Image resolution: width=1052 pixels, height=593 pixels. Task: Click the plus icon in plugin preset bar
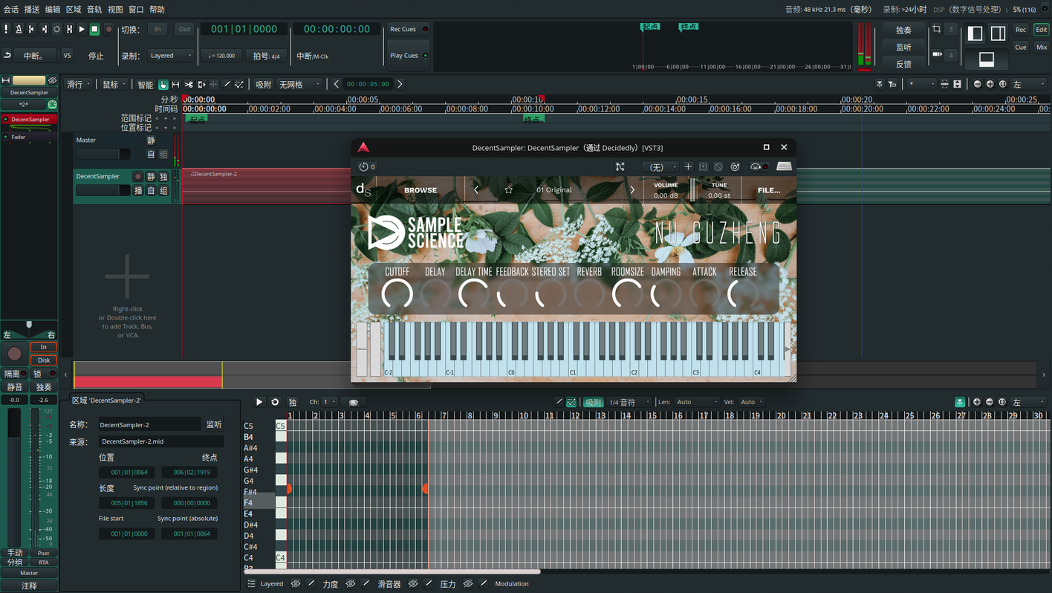(x=688, y=167)
